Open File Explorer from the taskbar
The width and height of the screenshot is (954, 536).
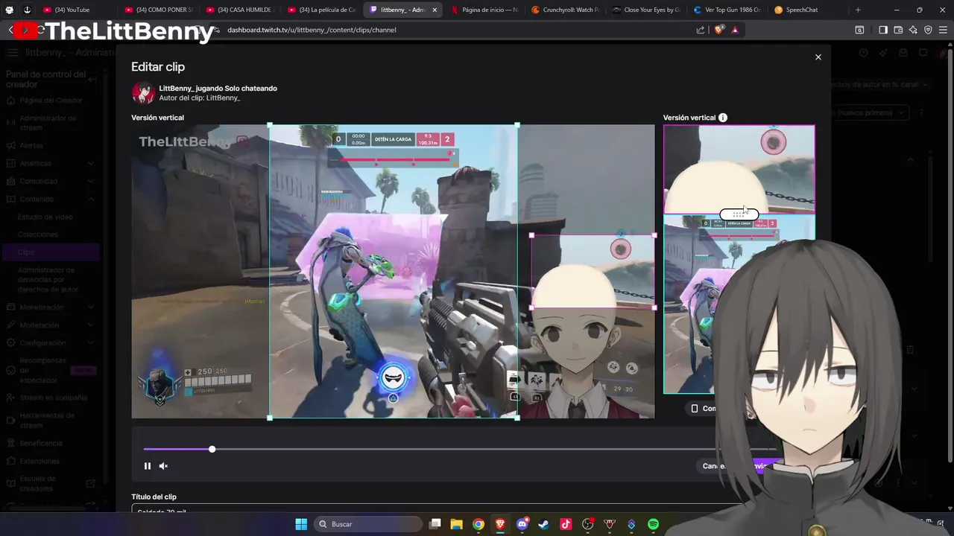(x=456, y=524)
